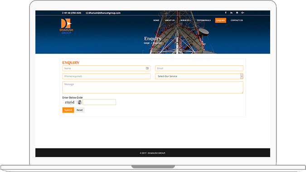306x172 pixels.
Task: Go to the Home menu item
Action: 156,20
